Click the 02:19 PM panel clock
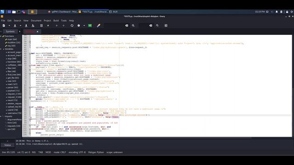Screen dimensions: 294x165 coord(260,12)
